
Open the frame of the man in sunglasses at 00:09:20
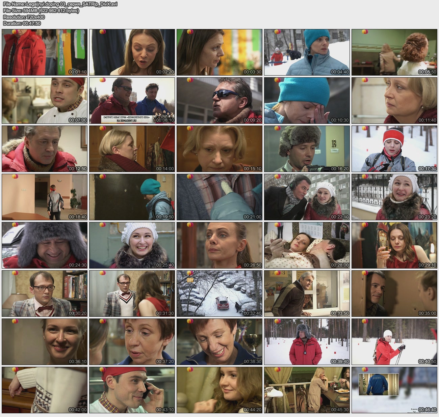pos(219,100)
